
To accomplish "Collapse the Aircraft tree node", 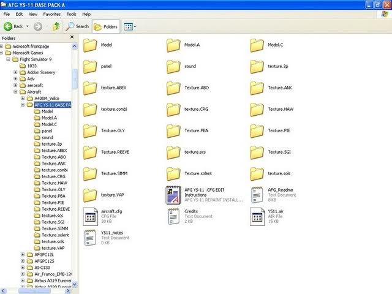I will pos(15,92).
